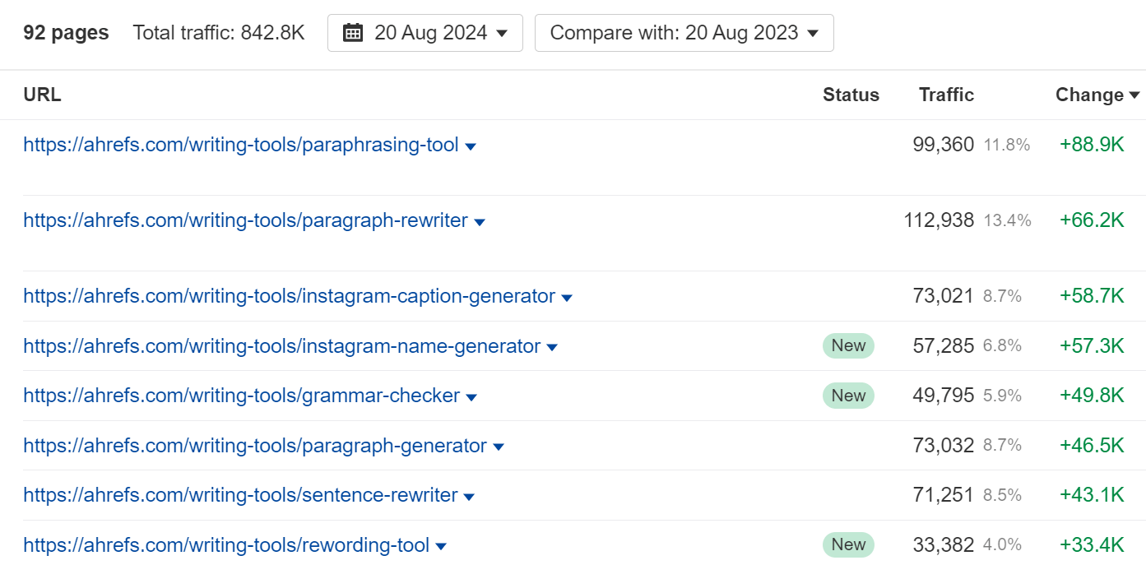Viewport: 1146px width, 565px height.
Task: Open the 20 Aug 2024 date picker
Action: 425,33
